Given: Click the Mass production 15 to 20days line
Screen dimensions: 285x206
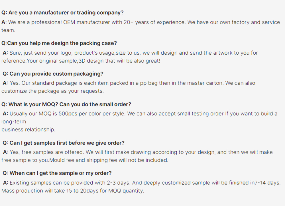Looking at the screenshot, I should tap(73, 191).
